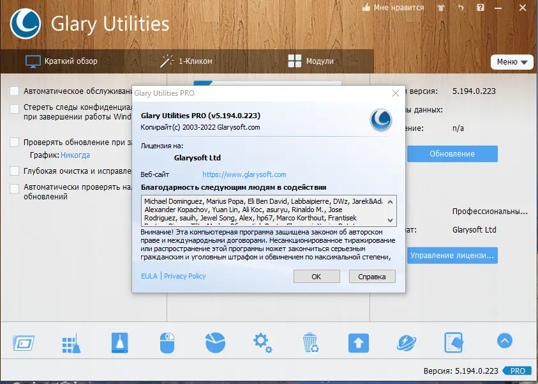The image size is (538, 384).
Task: Minimize the Glary Utilities window
Action: pos(498,8)
